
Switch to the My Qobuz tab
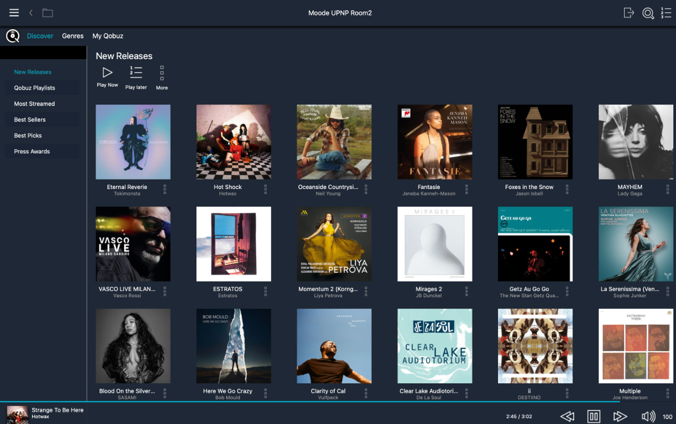[108, 36]
